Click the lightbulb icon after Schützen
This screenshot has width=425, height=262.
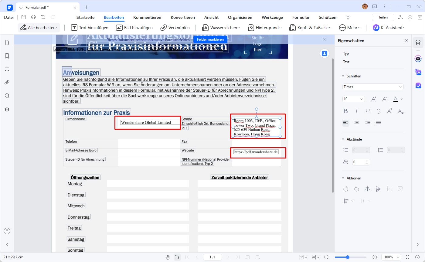[x=348, y=17]
